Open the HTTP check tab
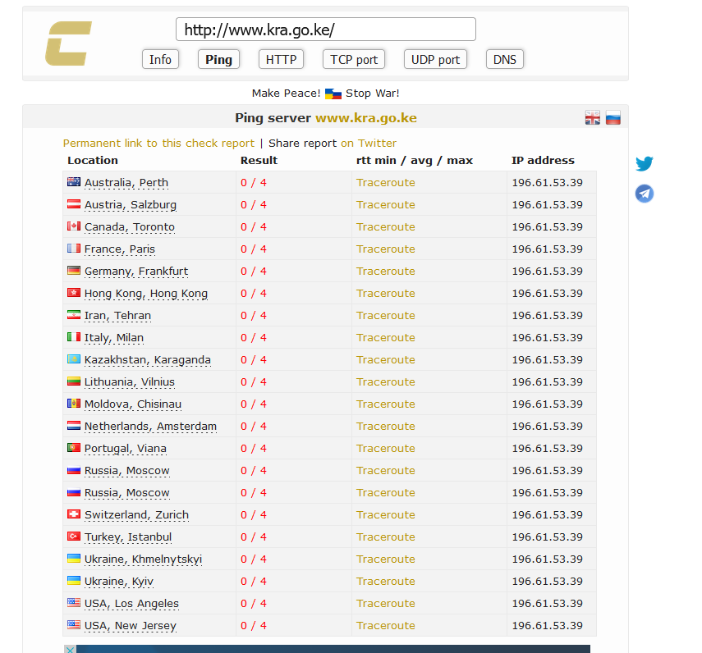 tap(281, 60)
